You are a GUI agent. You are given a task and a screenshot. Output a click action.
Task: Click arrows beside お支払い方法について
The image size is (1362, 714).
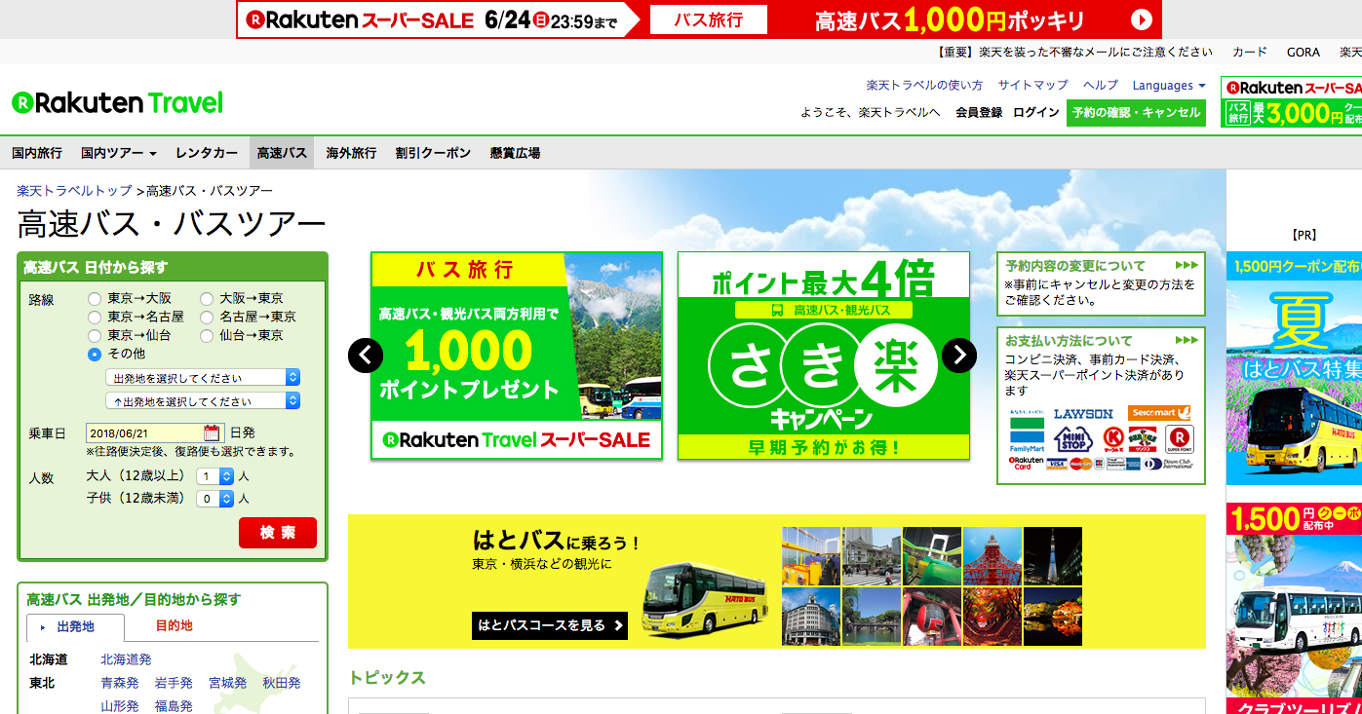[1186, 341]
